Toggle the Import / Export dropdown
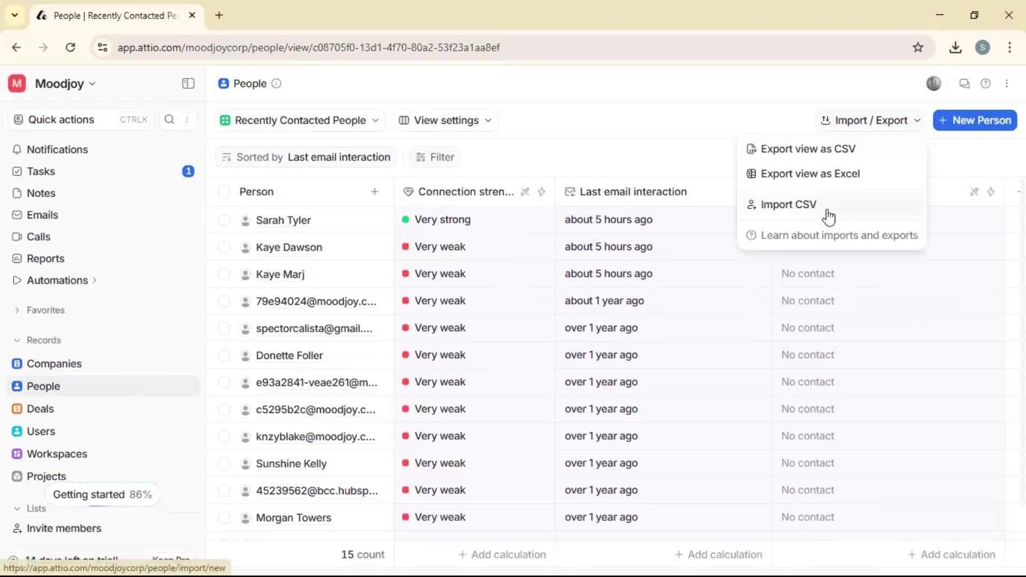Image resolution: width=1026 pixels, height=577 pixels. click(x=870, y=121)
